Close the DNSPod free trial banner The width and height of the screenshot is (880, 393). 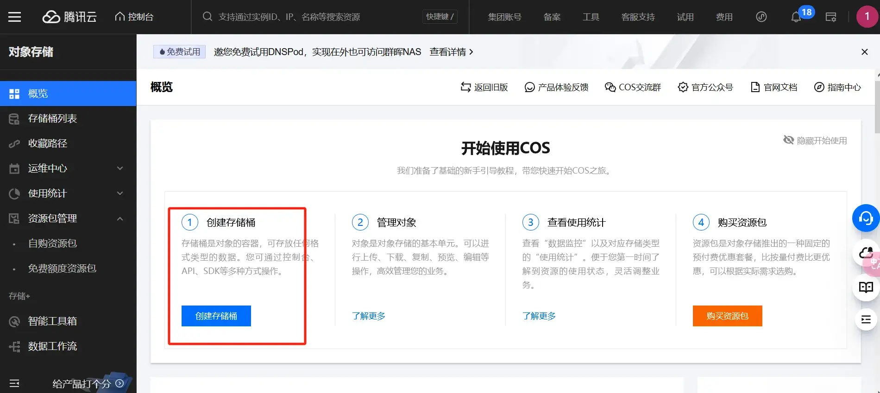(x=864, y=52)
